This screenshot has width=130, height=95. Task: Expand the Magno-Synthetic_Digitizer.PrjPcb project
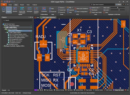click(3, 46)
